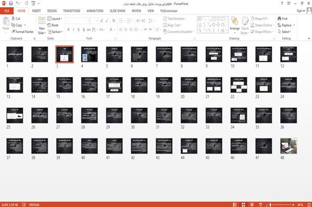This screenshot has width=312, height=207.
Task: Click the Arrange icon
Action: point(235,21)
